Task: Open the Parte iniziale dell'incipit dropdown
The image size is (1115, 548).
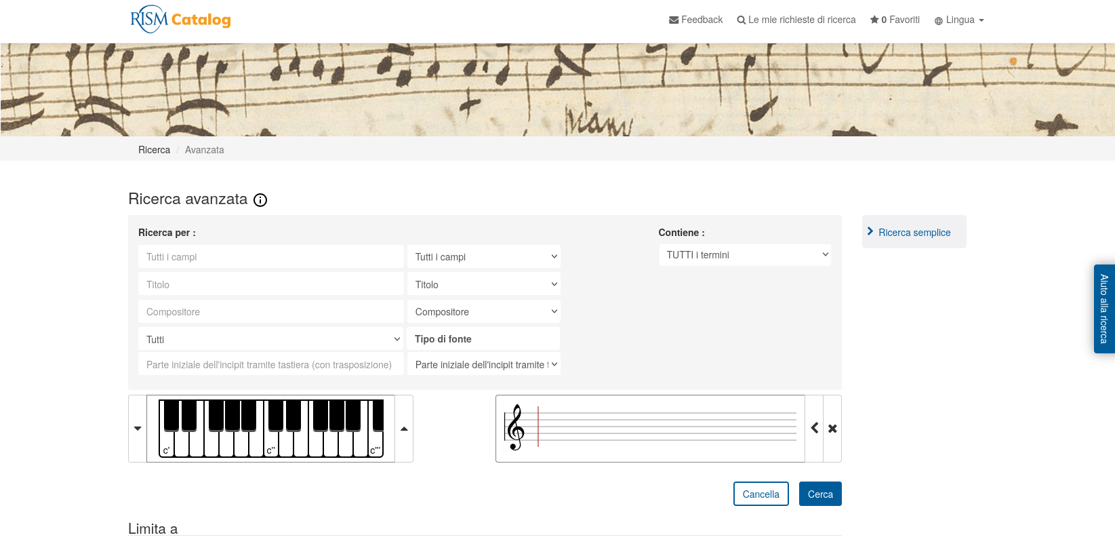Action: (483, 365)
